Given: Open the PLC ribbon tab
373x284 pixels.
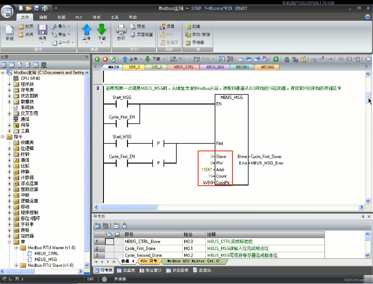Looking at the screenshot, I should click(x=79, y=17).
